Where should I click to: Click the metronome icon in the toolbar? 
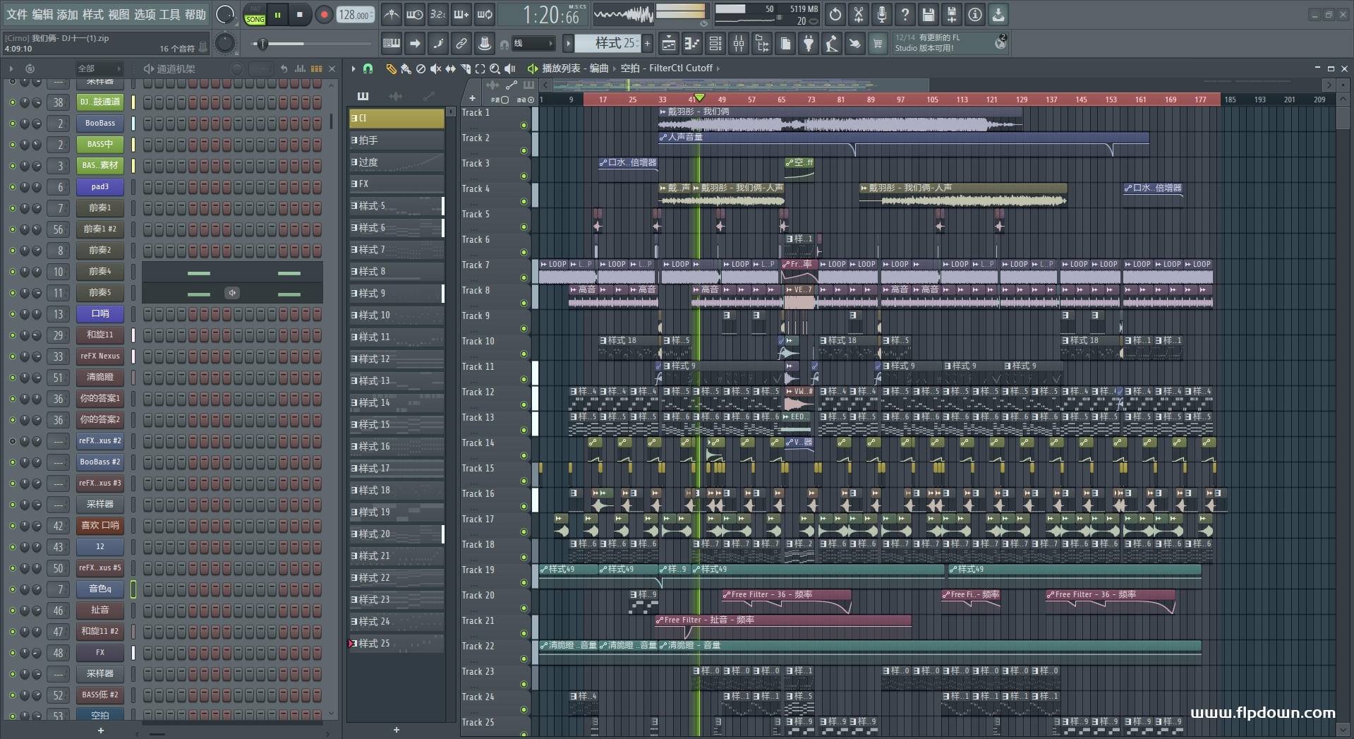392,14
